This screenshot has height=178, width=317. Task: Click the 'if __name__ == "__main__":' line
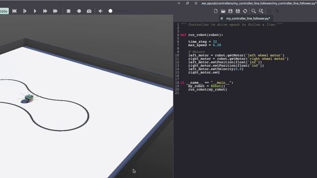207,83
